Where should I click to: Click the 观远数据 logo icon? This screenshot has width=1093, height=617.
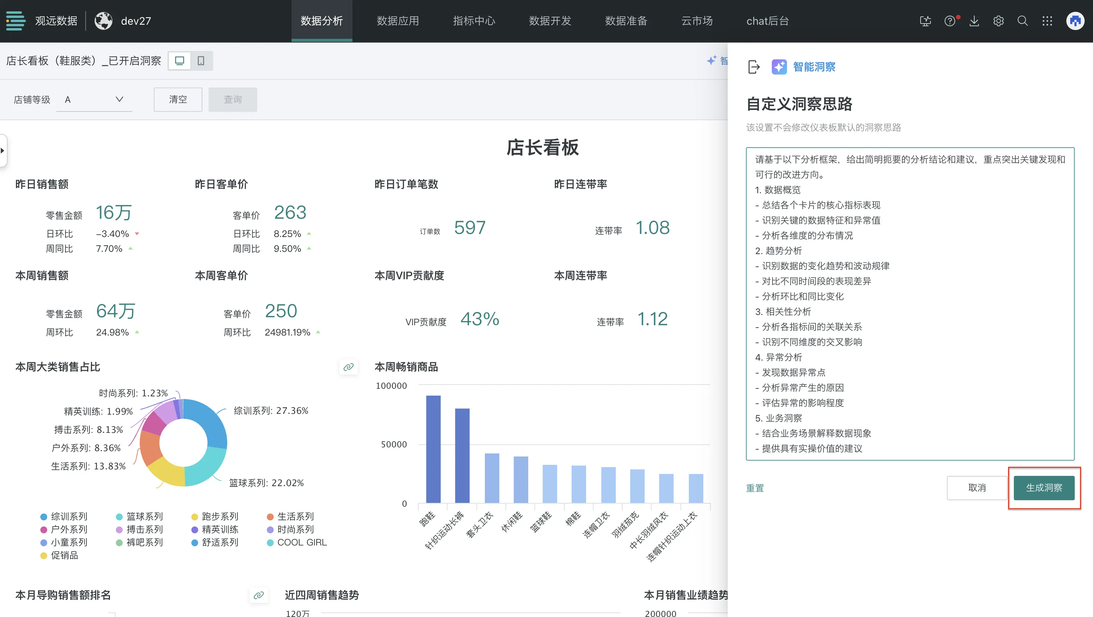[16, 21]
